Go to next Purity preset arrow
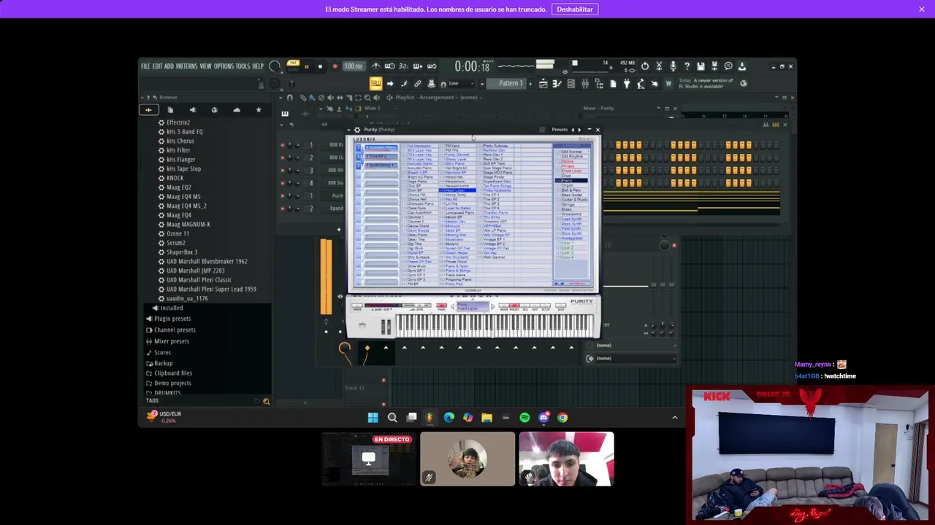Viewport: 935px width, 525px height. pos(579,130)
